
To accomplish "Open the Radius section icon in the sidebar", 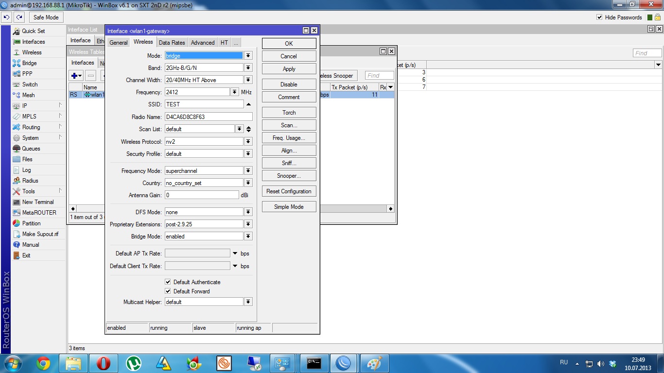I will pyautogui.click(x=17, y=181).
